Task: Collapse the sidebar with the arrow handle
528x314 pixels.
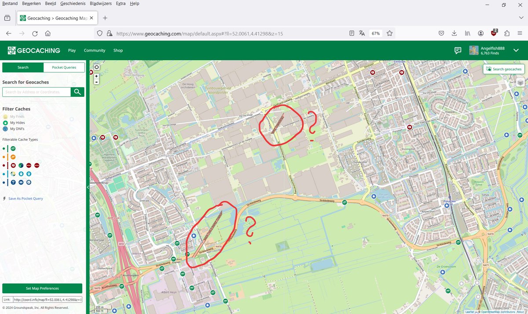Action: pyautogui.click(x=88, y=187)
